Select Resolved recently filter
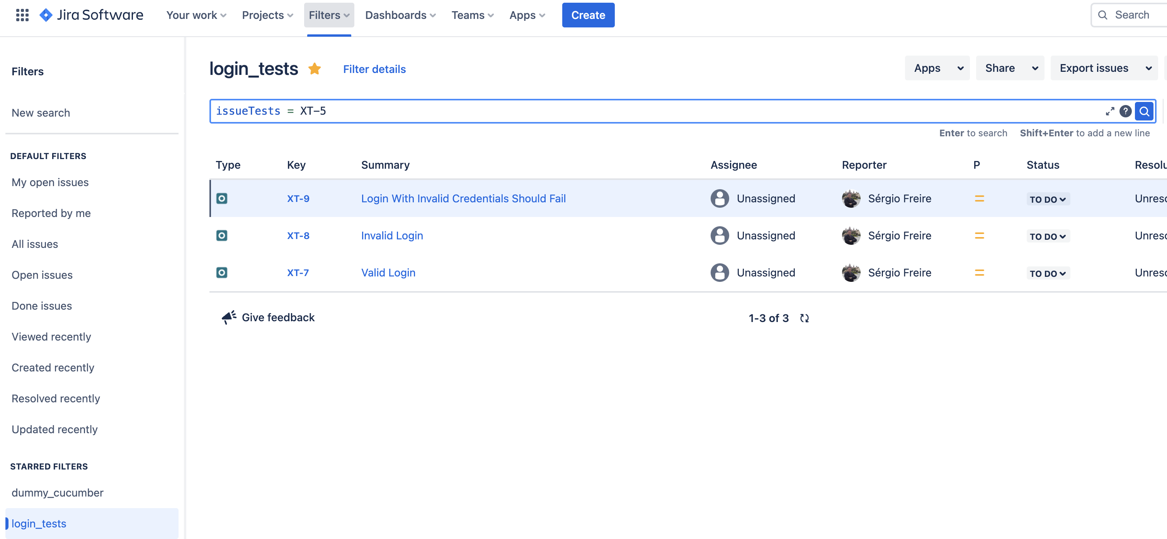Image resolution: width=1167 pixels, height=539 pixels. [x=56, y=398]
